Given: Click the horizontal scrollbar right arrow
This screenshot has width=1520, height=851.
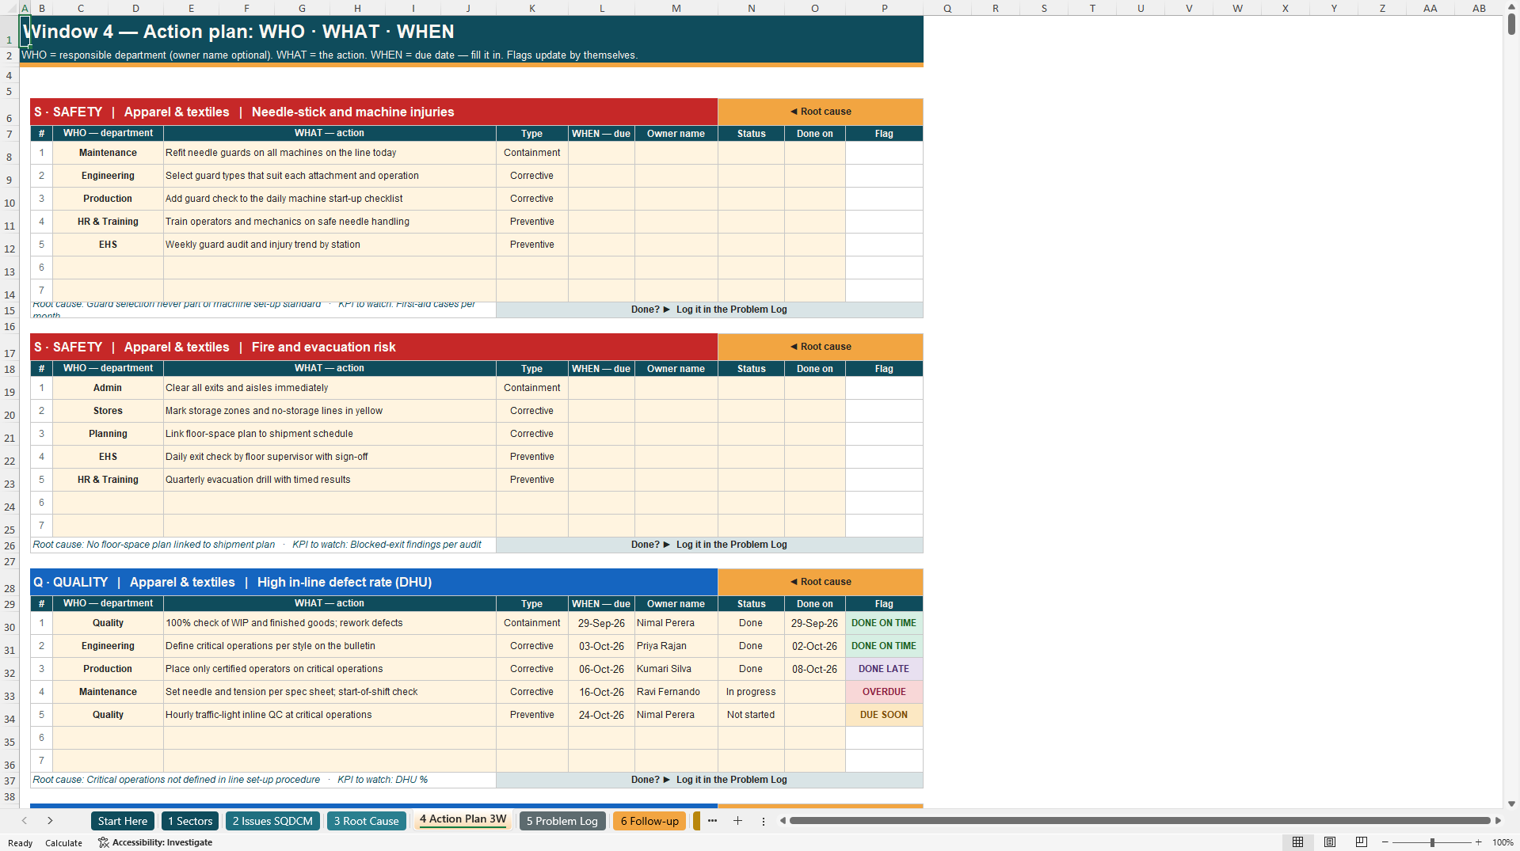Looking at the screenshot, I should pyautogui.click(x=1498, y=821).
